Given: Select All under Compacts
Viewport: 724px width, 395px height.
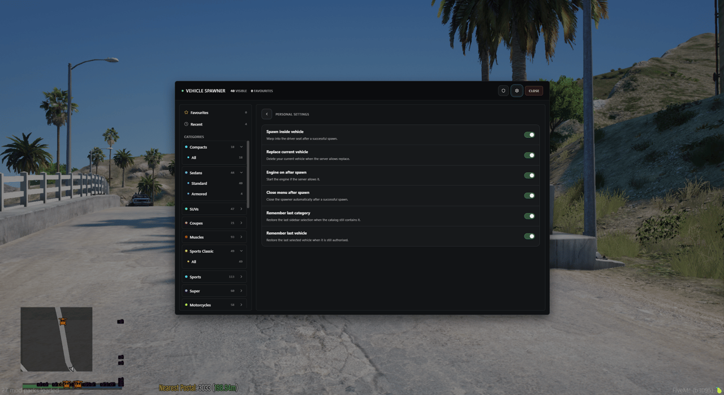Looking at the screenshot, I should (214, 158).
